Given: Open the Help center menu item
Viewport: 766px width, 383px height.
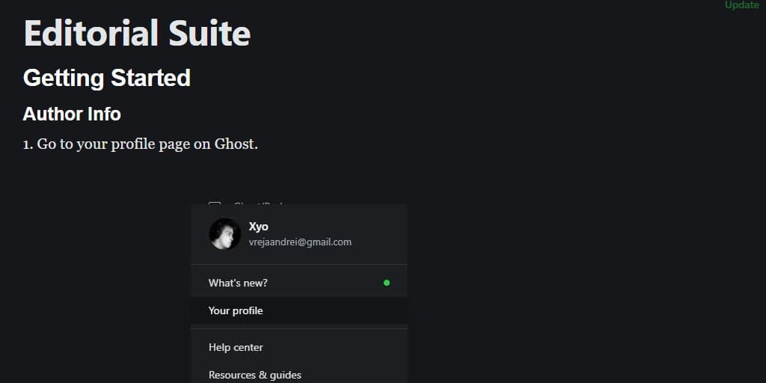Looking at the screenshot, I should (x=299, y=347).
